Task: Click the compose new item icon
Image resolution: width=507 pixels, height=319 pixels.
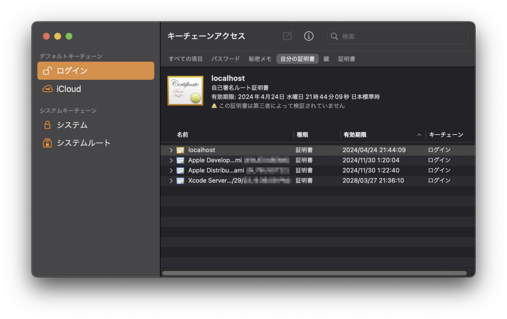Action: tap(287, 36)
